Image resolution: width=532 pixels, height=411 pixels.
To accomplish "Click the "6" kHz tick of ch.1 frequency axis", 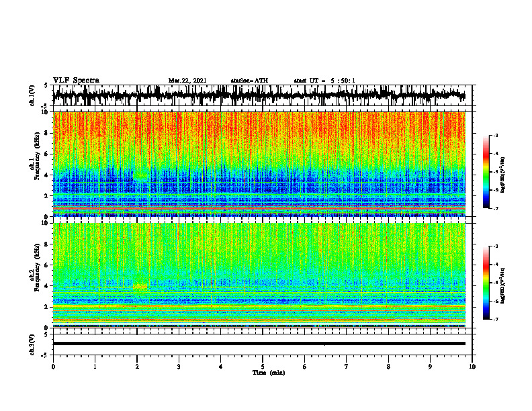I will point(48,154).
